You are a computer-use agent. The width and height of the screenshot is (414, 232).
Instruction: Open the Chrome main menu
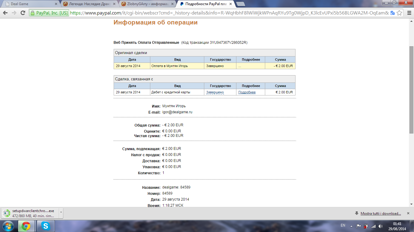pos(409,13)
